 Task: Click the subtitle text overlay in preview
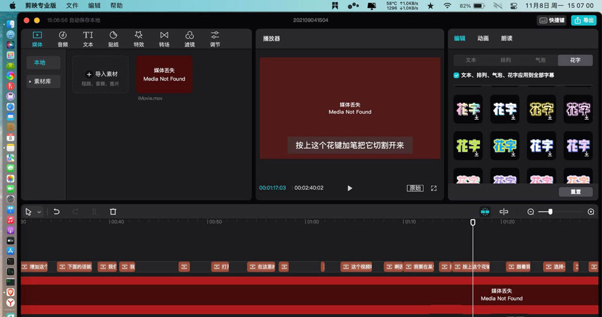pyautogui.click(x=350, y=145)
